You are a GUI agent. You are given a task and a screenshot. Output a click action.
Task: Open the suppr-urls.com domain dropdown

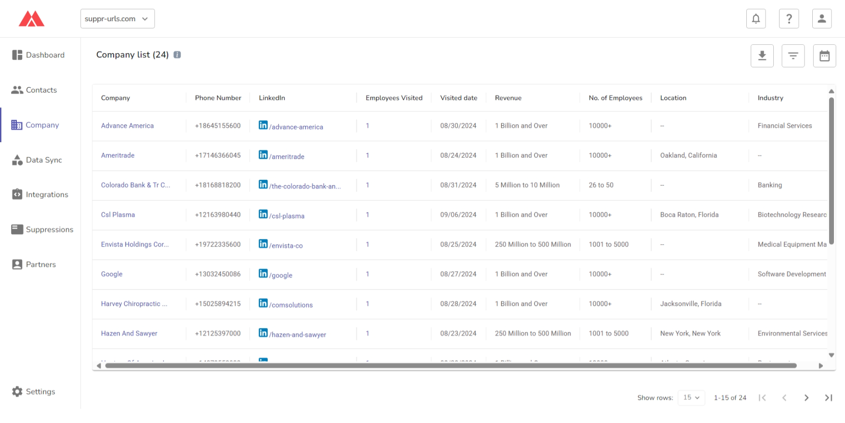(x=117, y=19)
